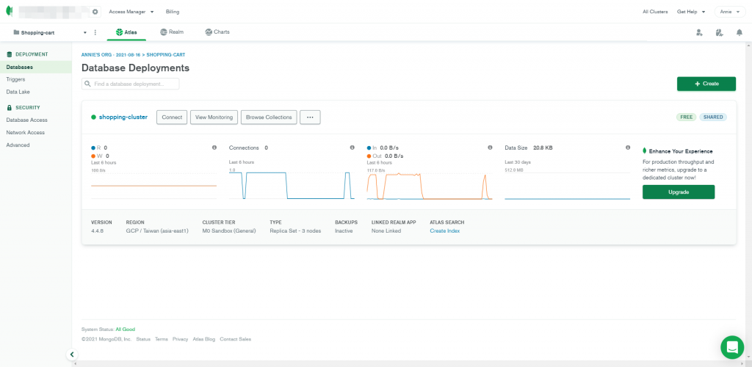Image resolution: width=752 pixels, height=367 pixels.
Task: Open the activity feed icon
Action: tap(718, 32)
